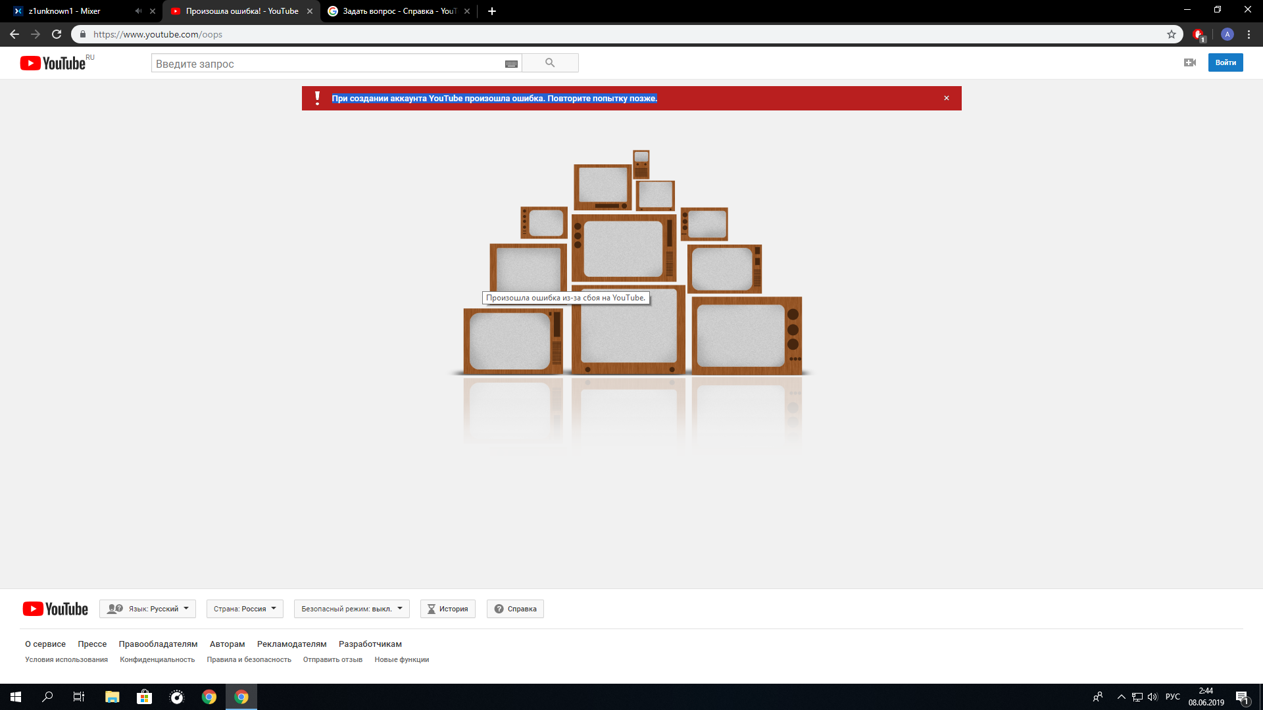
Task: Open Chrome three-dot menu
Action: (1249, 34)
